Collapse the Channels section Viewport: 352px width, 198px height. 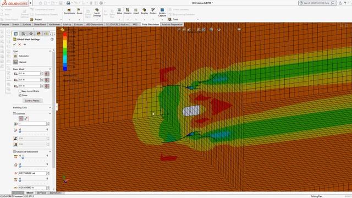[50, 114]
